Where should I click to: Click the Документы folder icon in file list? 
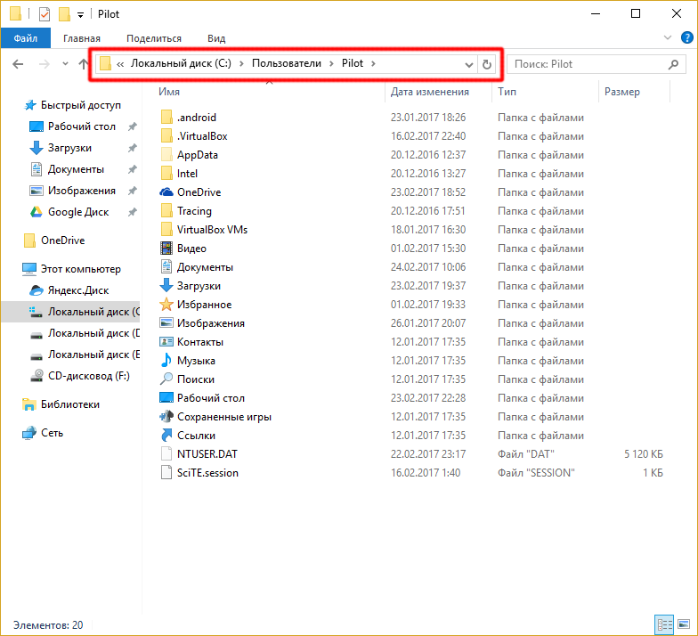pyautogui.click(x=166, y=267)
